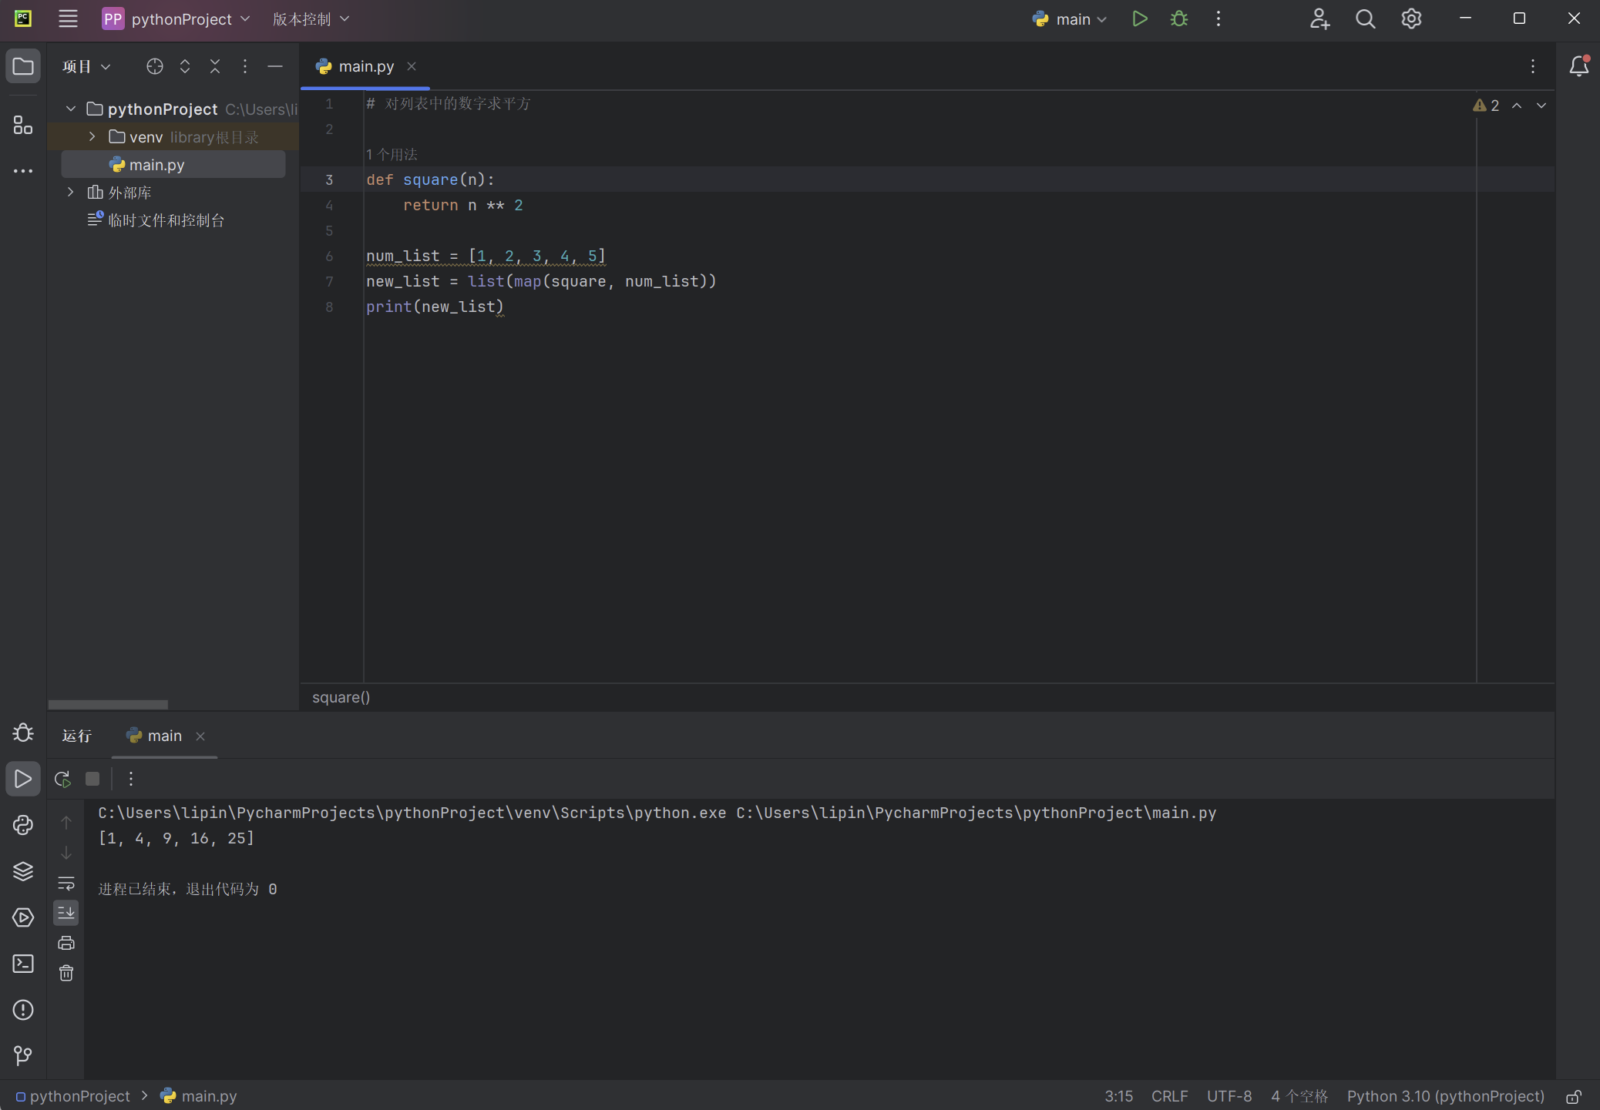The height and width of the screenshot is (1110, 1600).
Task: Click the warnings count indicator
Action: tap(1486, 106)
